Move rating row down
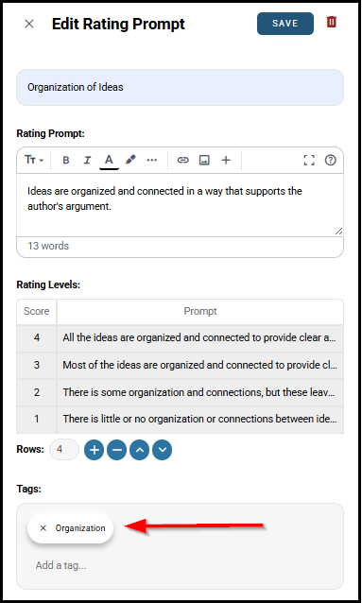Screen dimensions: 362x603 (163, 450)
